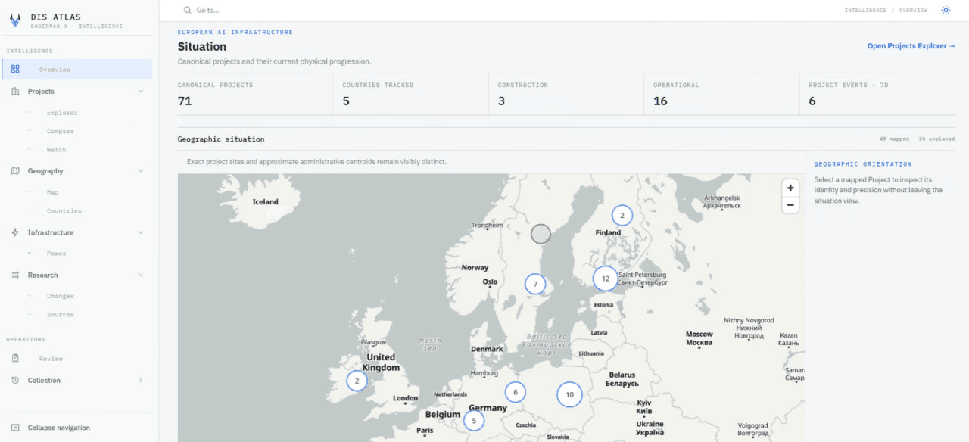The height and width of the screenshot is (442, 969).
Task: Click the Geography map icon
Action: pyautogui.click(x=15, y=170)
